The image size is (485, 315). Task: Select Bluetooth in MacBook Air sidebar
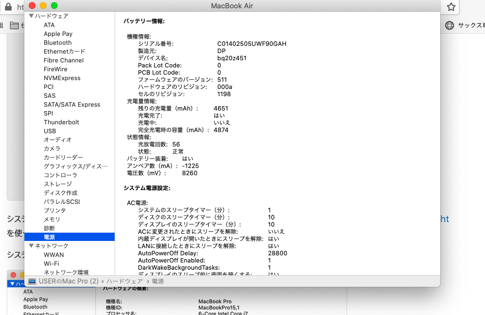[x=58, y=43]
